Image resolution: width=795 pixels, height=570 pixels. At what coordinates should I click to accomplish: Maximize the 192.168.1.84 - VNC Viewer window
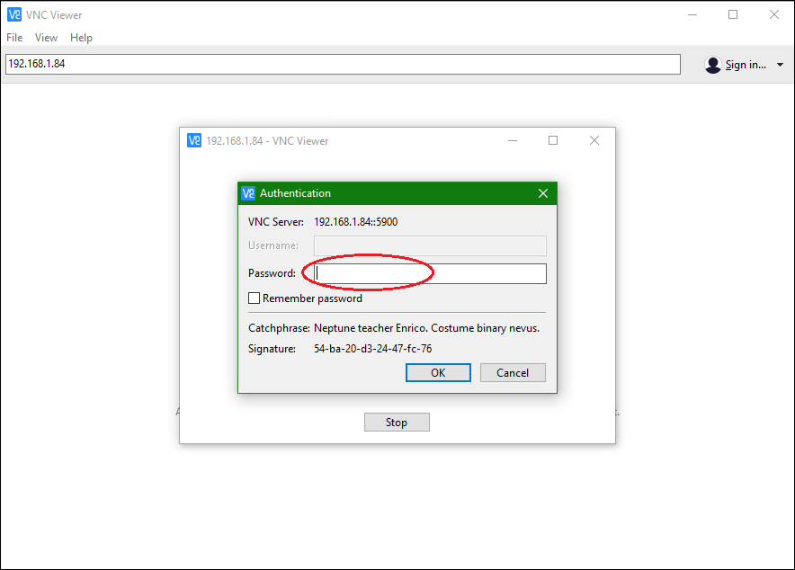click(x=553, y=140)
